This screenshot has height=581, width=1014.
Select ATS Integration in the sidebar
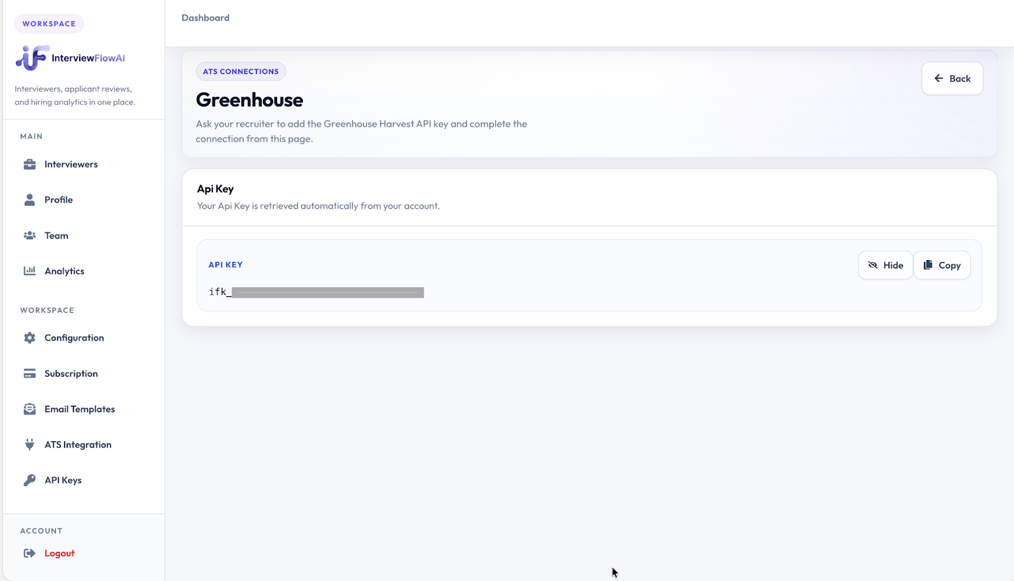78,445
